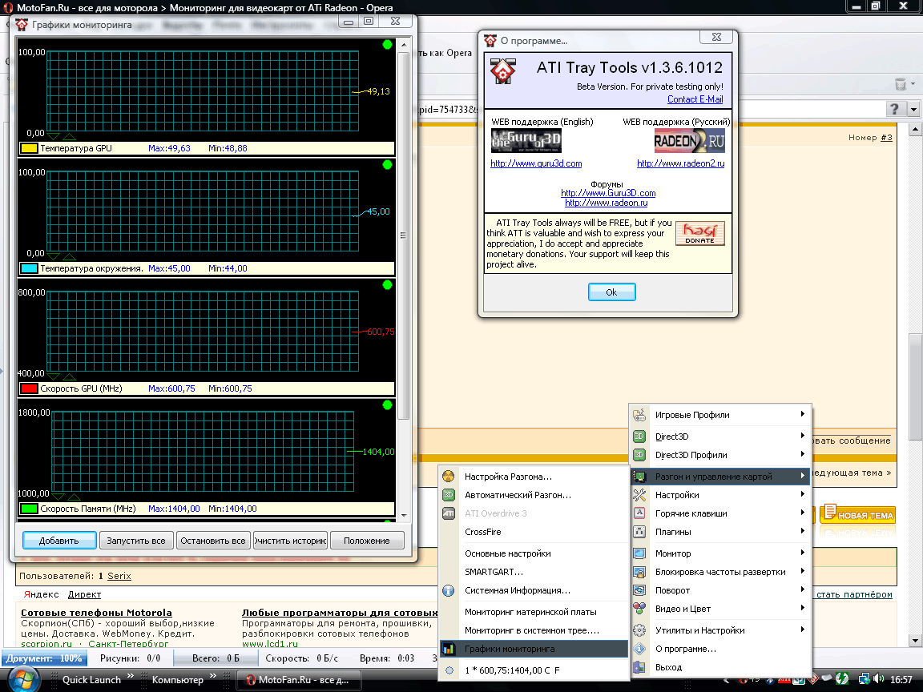
Task: Click the Автоматический Разгон... icon
Action: tap(449, 495)
